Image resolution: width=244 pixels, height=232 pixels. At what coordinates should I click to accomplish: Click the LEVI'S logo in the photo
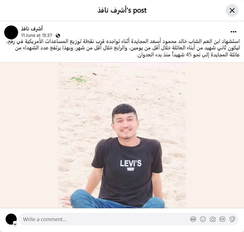point(131,163)
